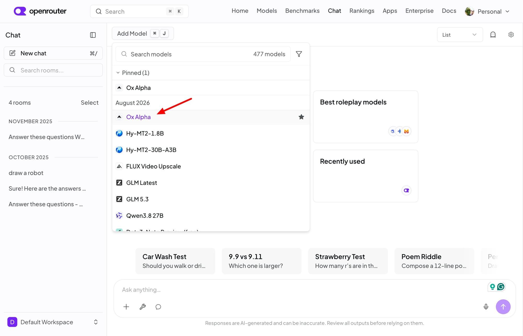Open chat settings gear icon
Screen dimensions: 523x336
coord(511,35)
